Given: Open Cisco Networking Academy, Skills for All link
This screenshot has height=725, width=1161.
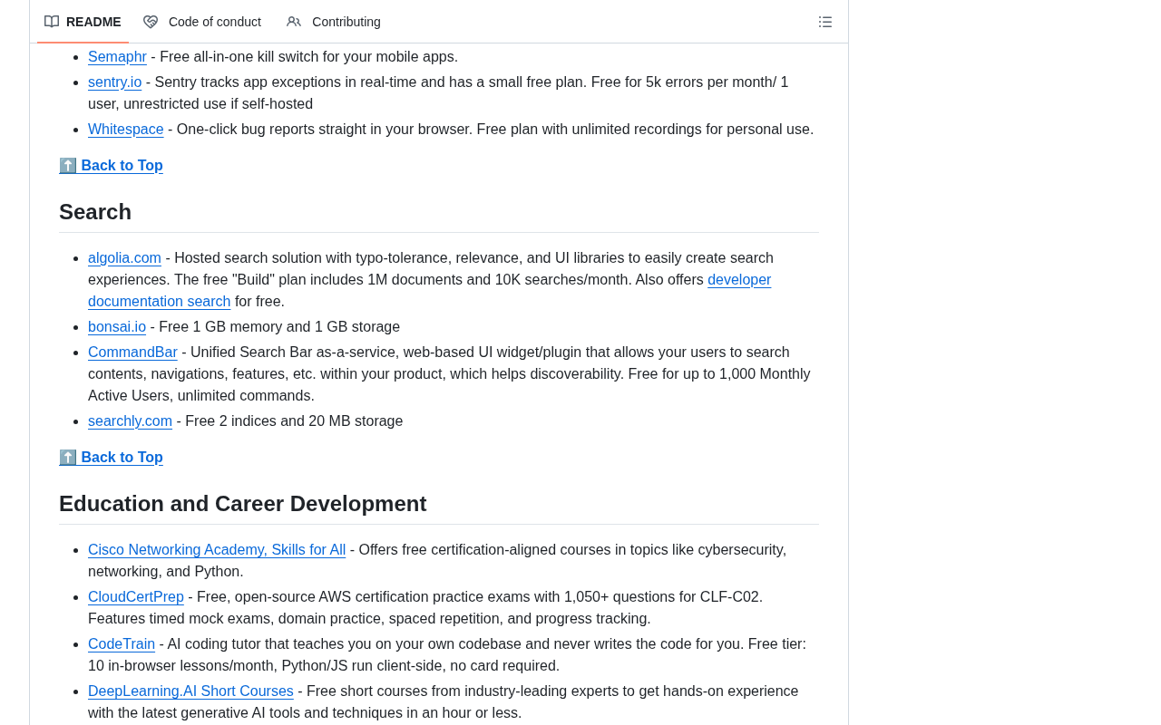Looking at the screenshot, I should point(217,550).
